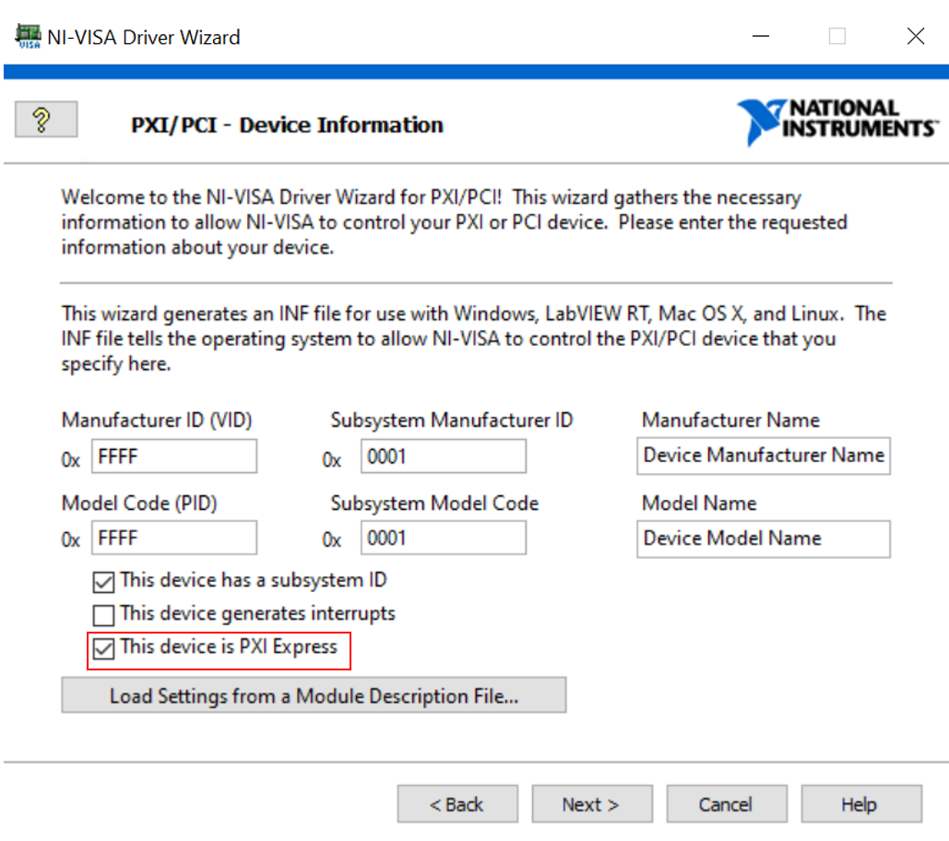
Task: Open Help with the bottom Help button
Action: click(861, 804)
